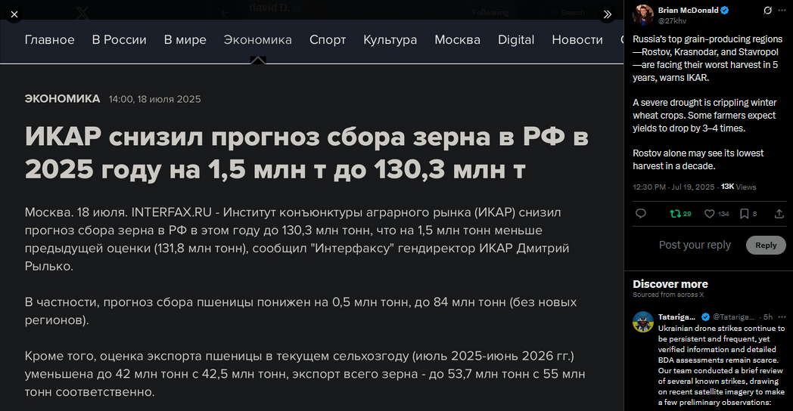Click the Reply button

pos(766,245)
